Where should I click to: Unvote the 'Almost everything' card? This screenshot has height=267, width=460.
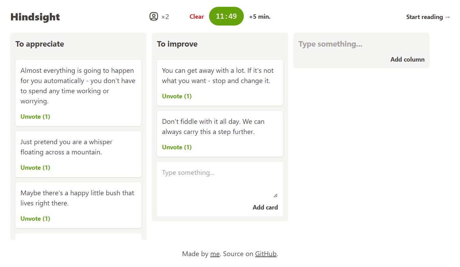35,117
